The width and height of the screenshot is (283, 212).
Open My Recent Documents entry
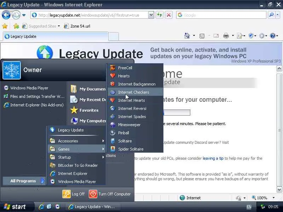point(88,100)
